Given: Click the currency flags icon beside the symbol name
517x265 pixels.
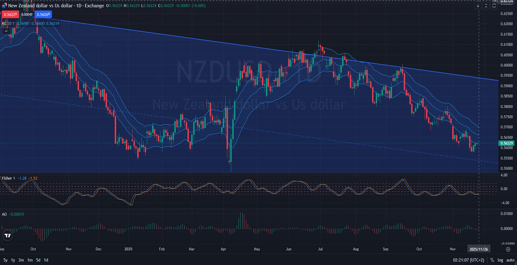Looking at the screenshot, I should (5, 6).
